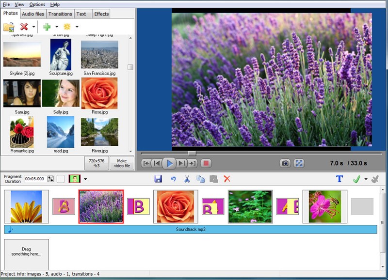Cut the selected fragment with the scissors
Viewport: 388px width, 280px height.
point(187,179)
